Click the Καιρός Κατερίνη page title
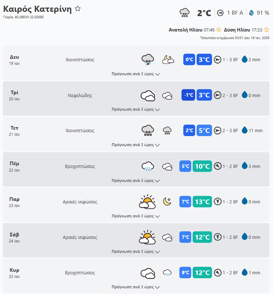This screenshot has width=273, height=294. (37, 9)
